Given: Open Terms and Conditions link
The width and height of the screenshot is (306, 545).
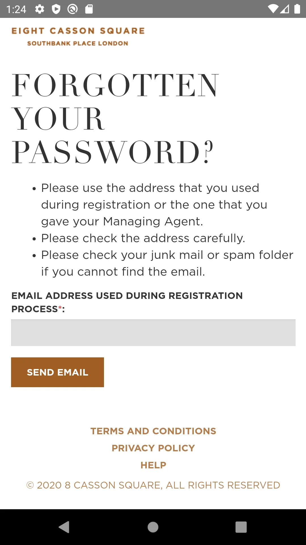Looking at the screenshot, I should point(153,431).
